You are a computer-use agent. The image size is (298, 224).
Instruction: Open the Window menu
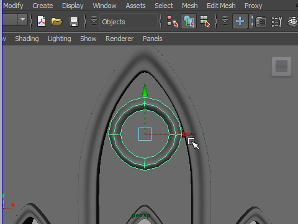(104, 6)
